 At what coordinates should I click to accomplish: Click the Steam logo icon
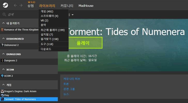5,5
